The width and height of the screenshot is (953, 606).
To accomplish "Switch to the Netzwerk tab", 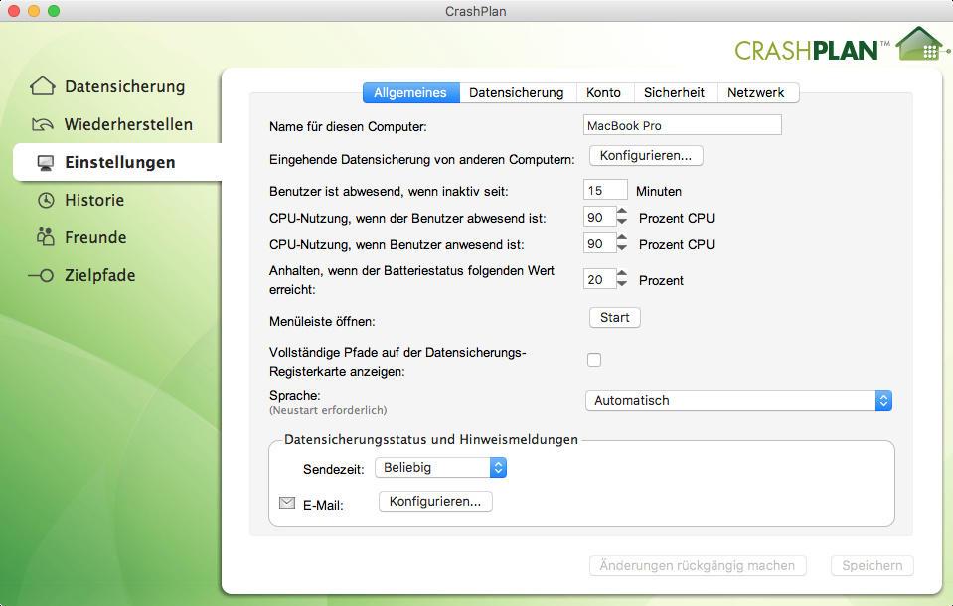I will pos(756,93).
